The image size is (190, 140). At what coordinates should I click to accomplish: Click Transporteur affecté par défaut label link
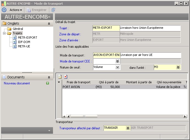(80, 128)
